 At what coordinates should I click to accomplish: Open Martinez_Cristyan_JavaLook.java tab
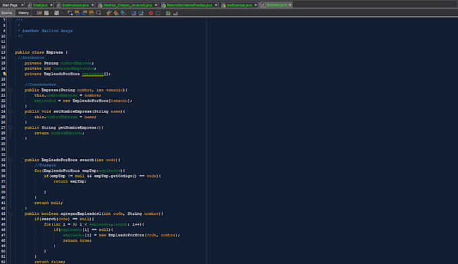[x=128, y=5]
